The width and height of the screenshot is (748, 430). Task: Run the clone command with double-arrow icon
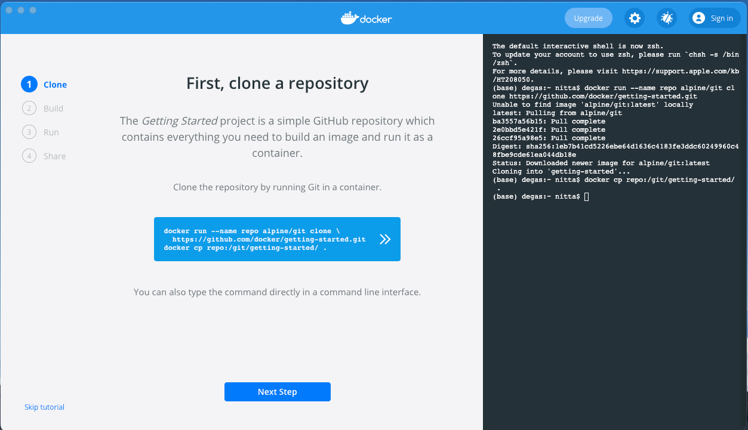click(385, 239)
